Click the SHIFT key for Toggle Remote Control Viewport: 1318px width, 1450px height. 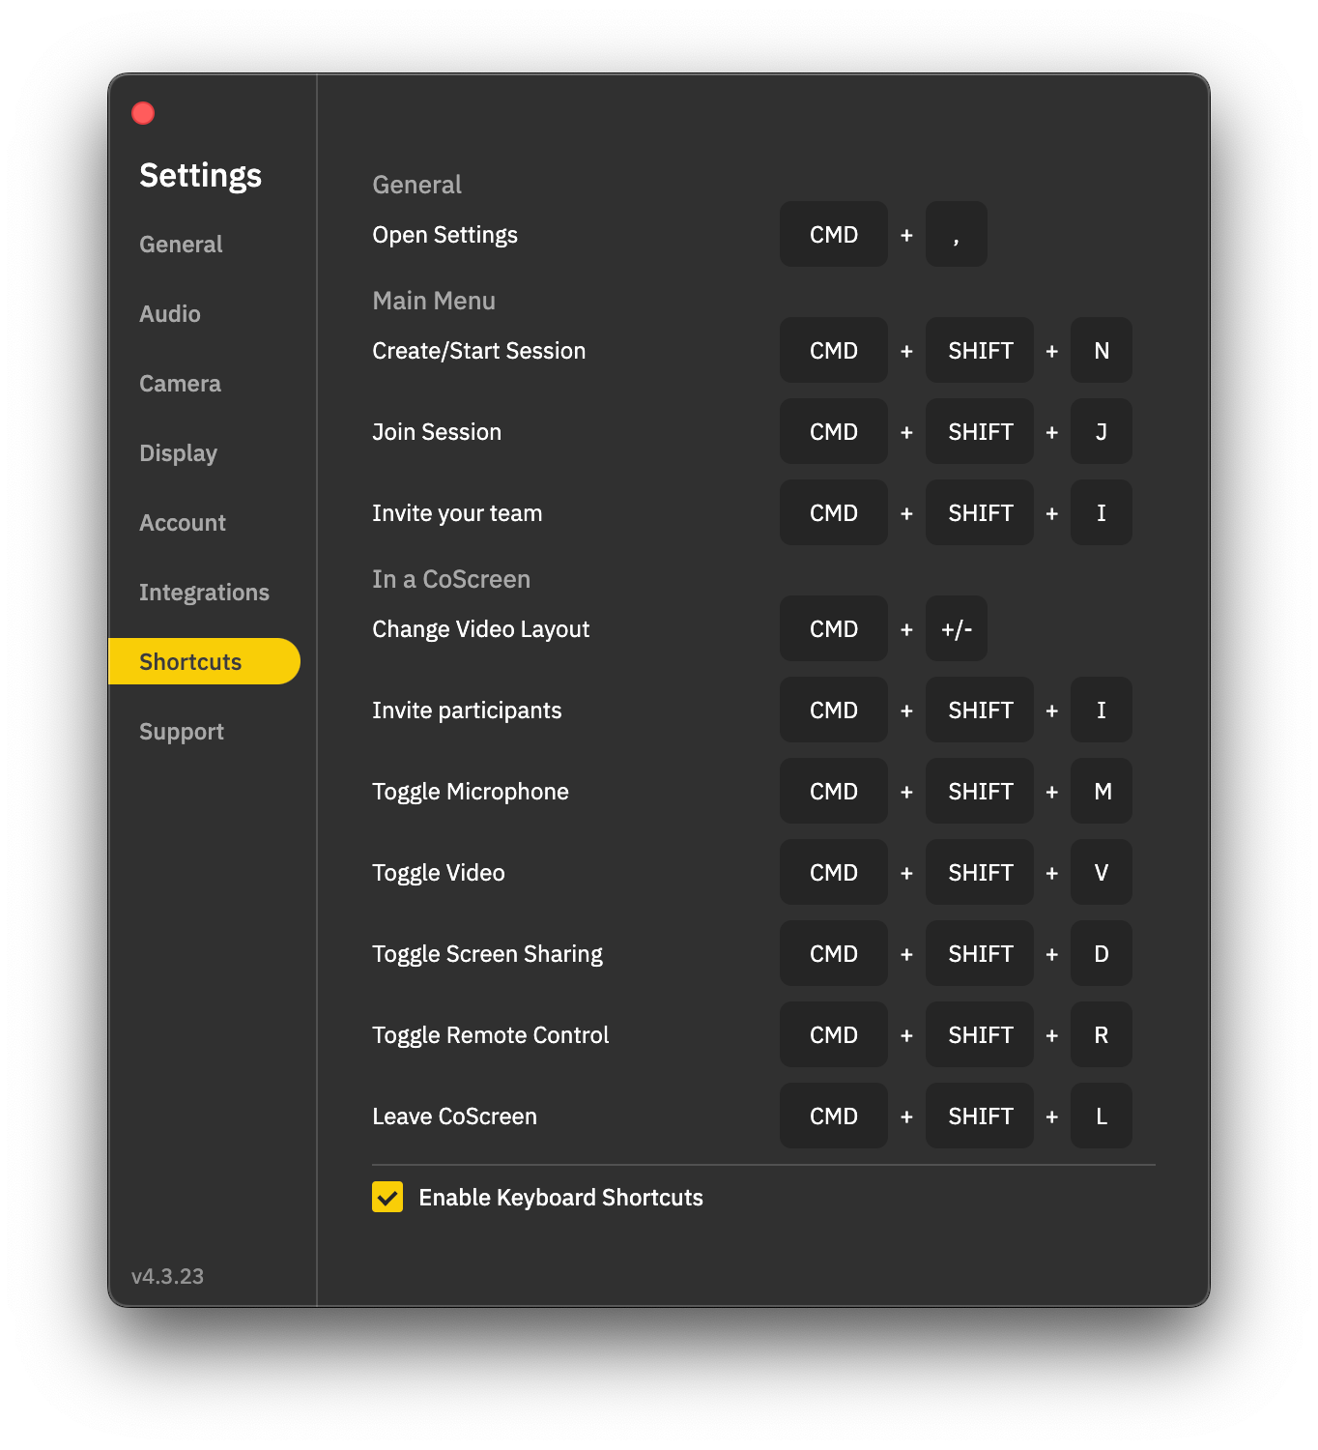pos(980,1034)
